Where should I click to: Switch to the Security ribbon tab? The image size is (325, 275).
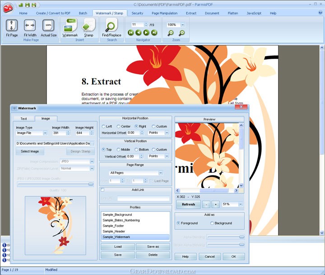click(137, 13)
